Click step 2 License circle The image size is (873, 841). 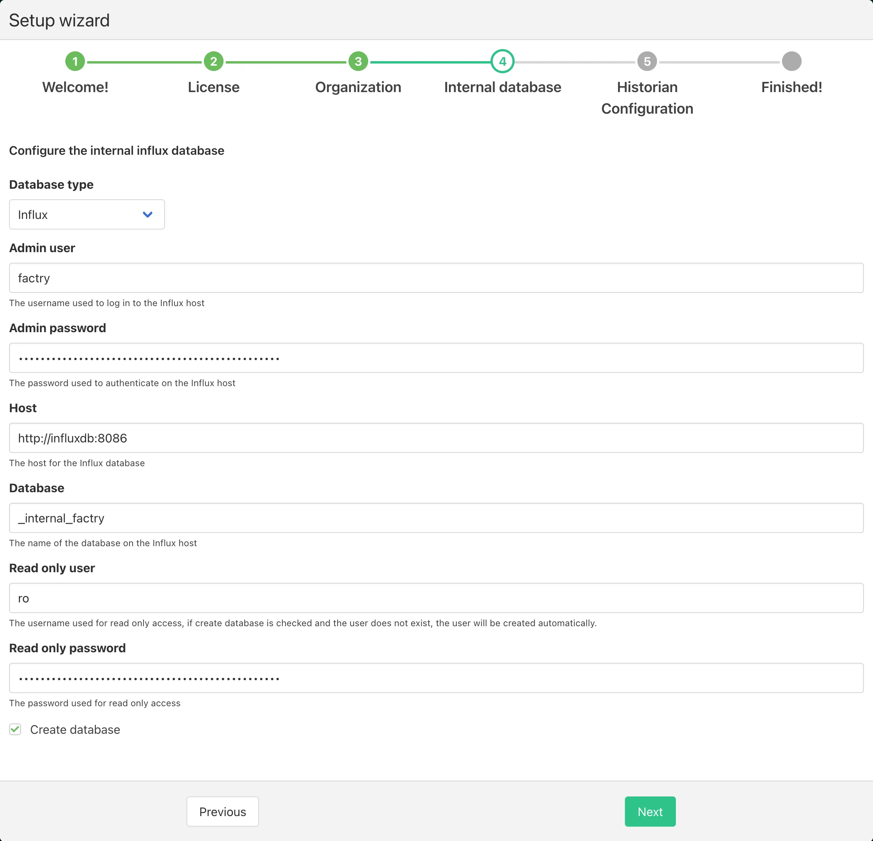click(x=214, y=62)
